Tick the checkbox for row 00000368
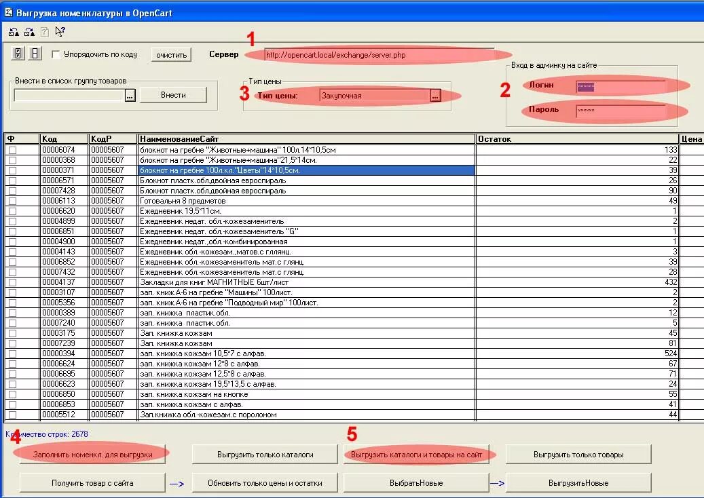The width and height of the screenshot is (704, 498). 13,160
